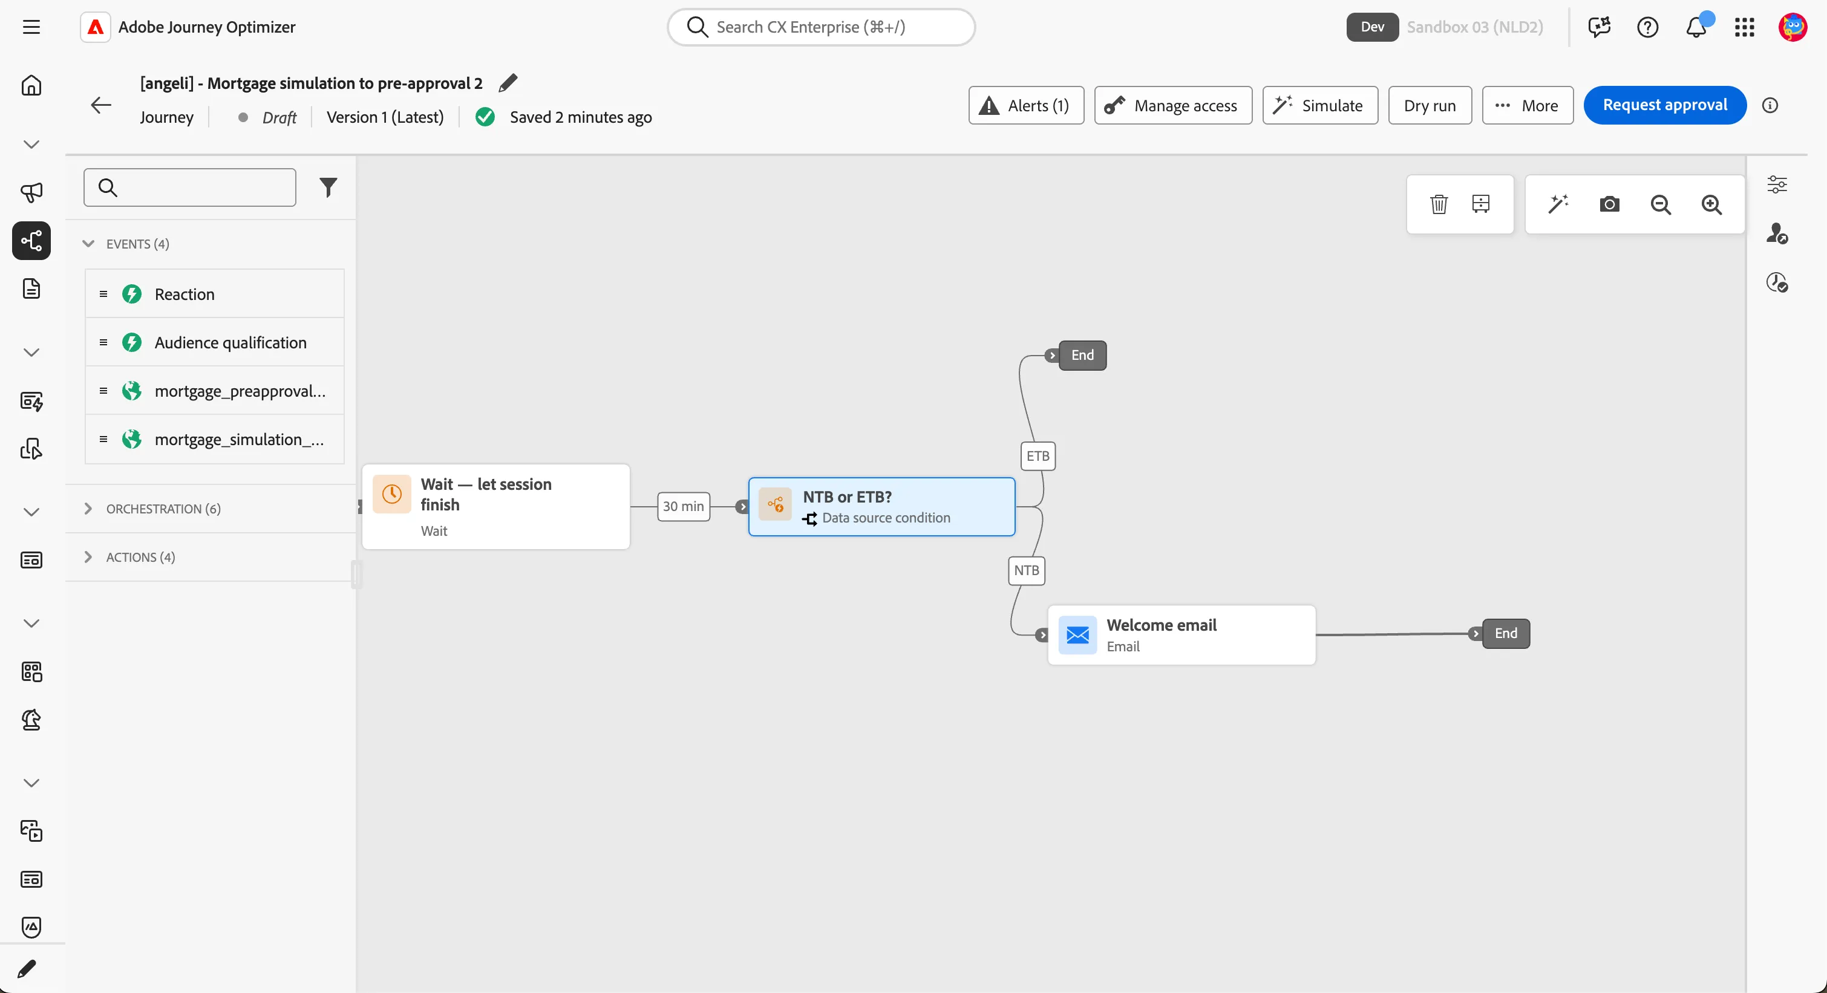The width and height of the screenshot is (1827, 993).
Task: Expand the ACTIONS (4) section
Action: pyautogui.click(x=88, y=556)
